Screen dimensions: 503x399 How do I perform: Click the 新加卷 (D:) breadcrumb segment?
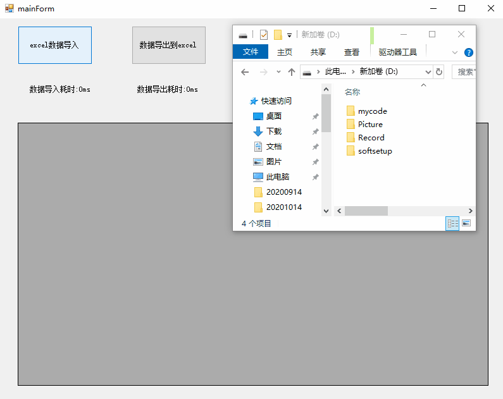click(x=378, y=71)
